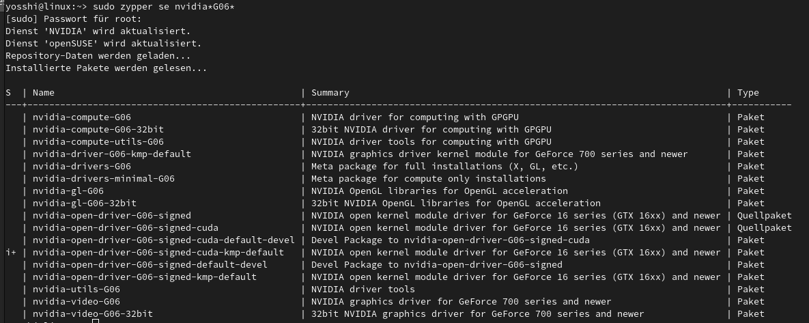This screenshot has height=323, width=809.
Task: Click summary 'NVIDIA driver tools'
Action: 363,290
